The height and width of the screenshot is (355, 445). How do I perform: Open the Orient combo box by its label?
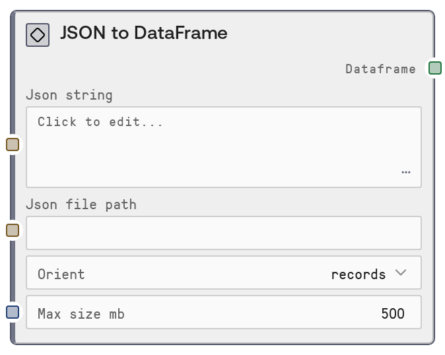(x=61, y=274)
